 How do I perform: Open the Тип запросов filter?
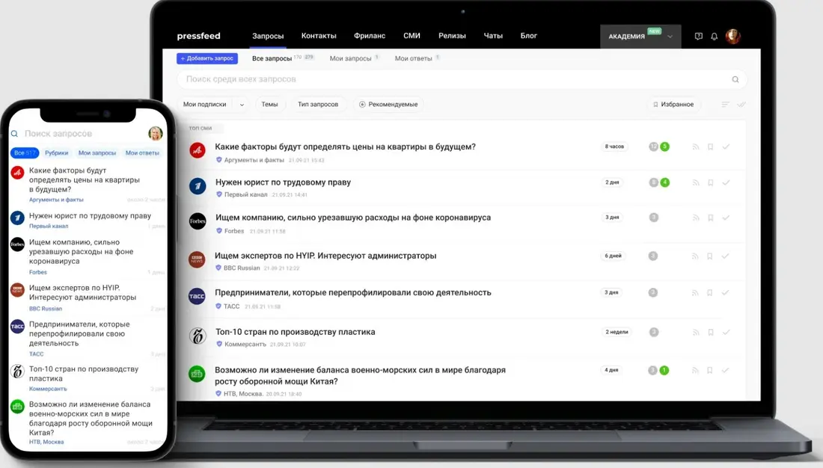click(x=318, y=105)
